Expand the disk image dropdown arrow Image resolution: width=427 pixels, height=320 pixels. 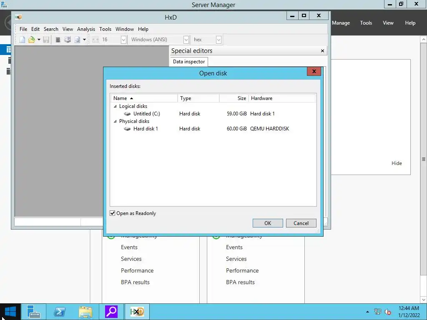pos(84,40)
